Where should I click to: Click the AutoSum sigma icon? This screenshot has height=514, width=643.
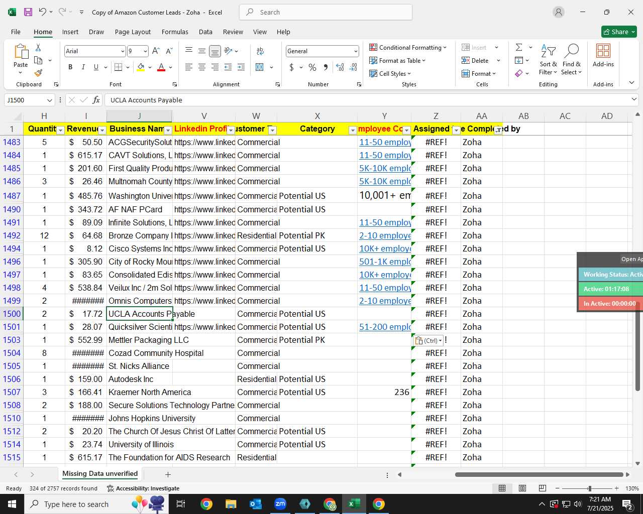point(519,47)
